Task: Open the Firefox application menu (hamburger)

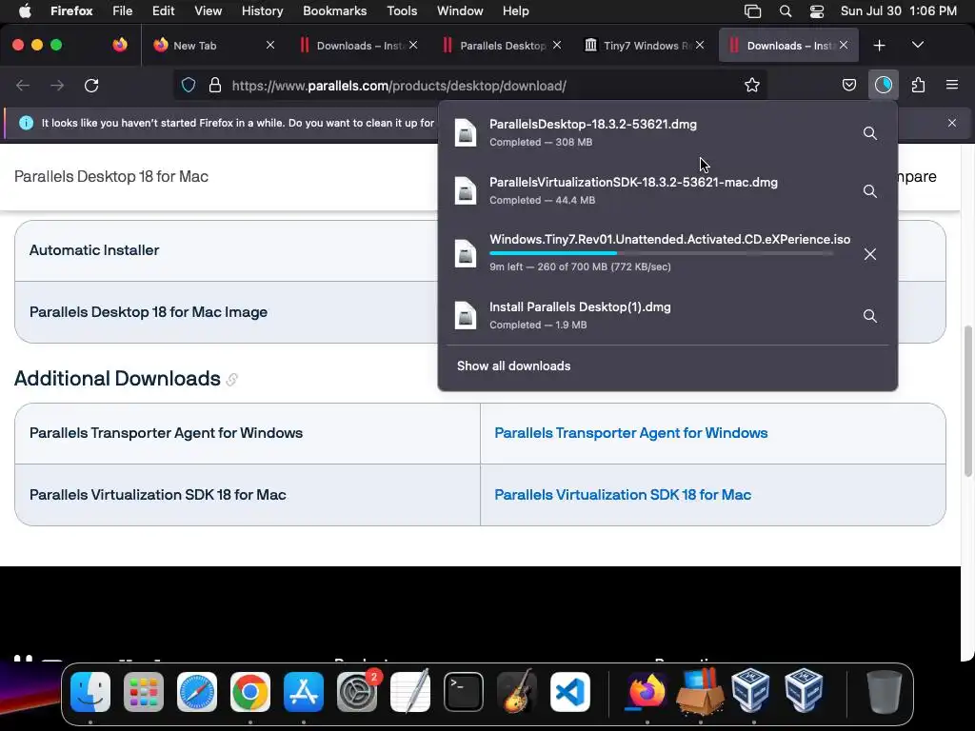Action: 952,85
